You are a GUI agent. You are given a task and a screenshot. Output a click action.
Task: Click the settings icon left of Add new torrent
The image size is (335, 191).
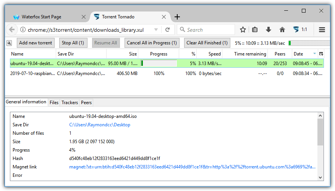(x=9, y=43)
